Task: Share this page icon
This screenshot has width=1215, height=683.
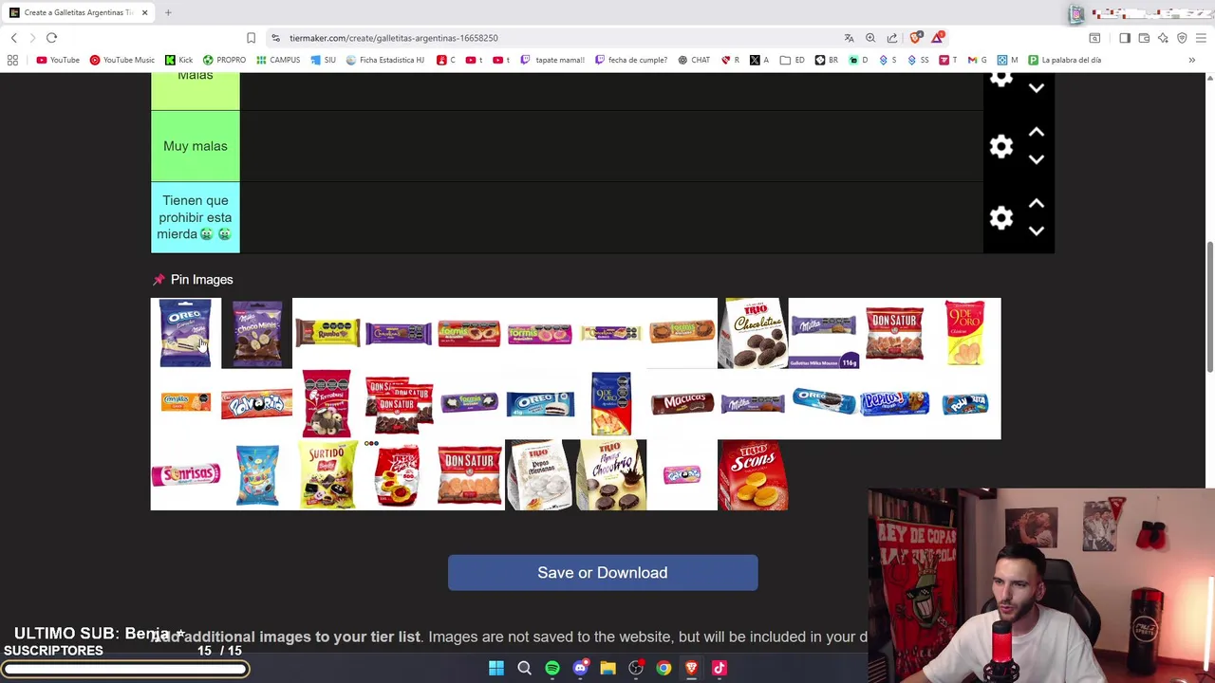Action: (x=892, y=38)
